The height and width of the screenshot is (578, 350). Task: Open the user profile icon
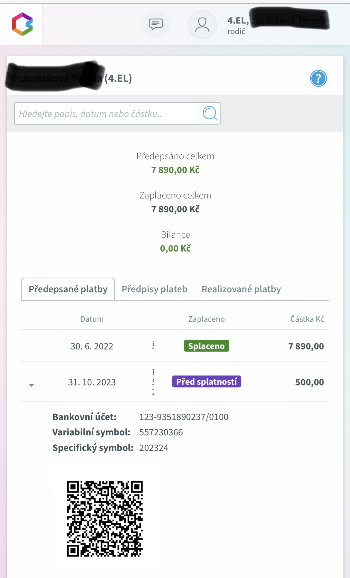[202, 25]
